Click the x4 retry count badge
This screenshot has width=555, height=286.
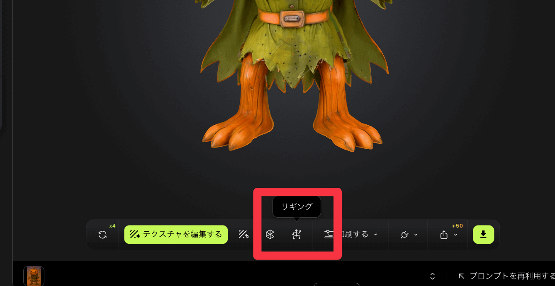click(x=112, y=225)
